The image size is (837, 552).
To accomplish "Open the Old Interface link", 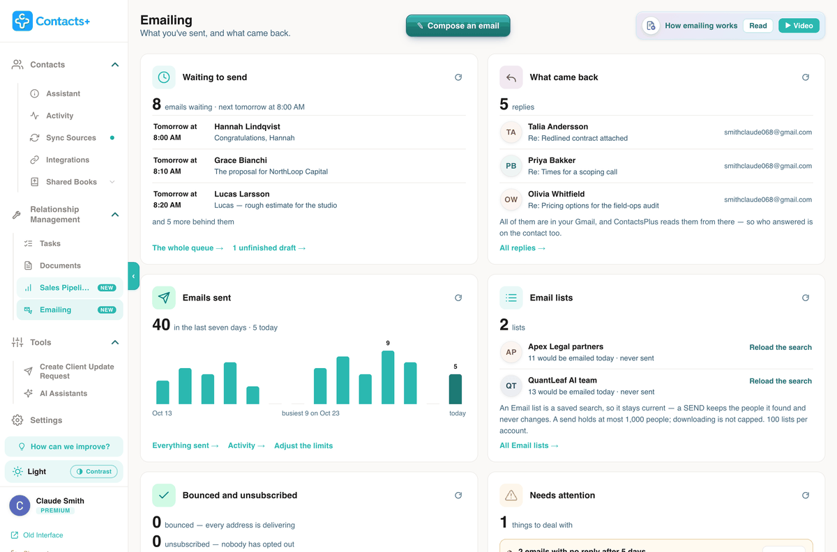I will click(x=37, y=535).
